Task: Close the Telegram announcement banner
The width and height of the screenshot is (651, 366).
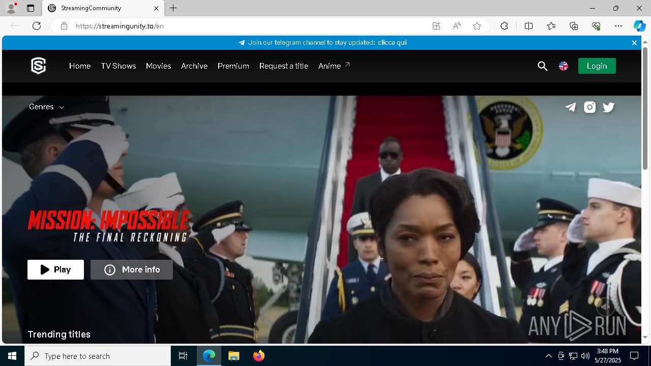Action: (x=634, y=43)
